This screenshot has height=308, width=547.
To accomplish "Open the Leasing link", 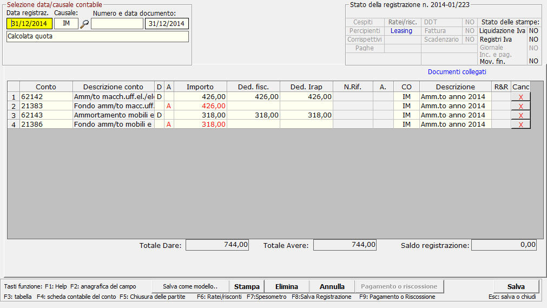I will (x=401, y=31).
